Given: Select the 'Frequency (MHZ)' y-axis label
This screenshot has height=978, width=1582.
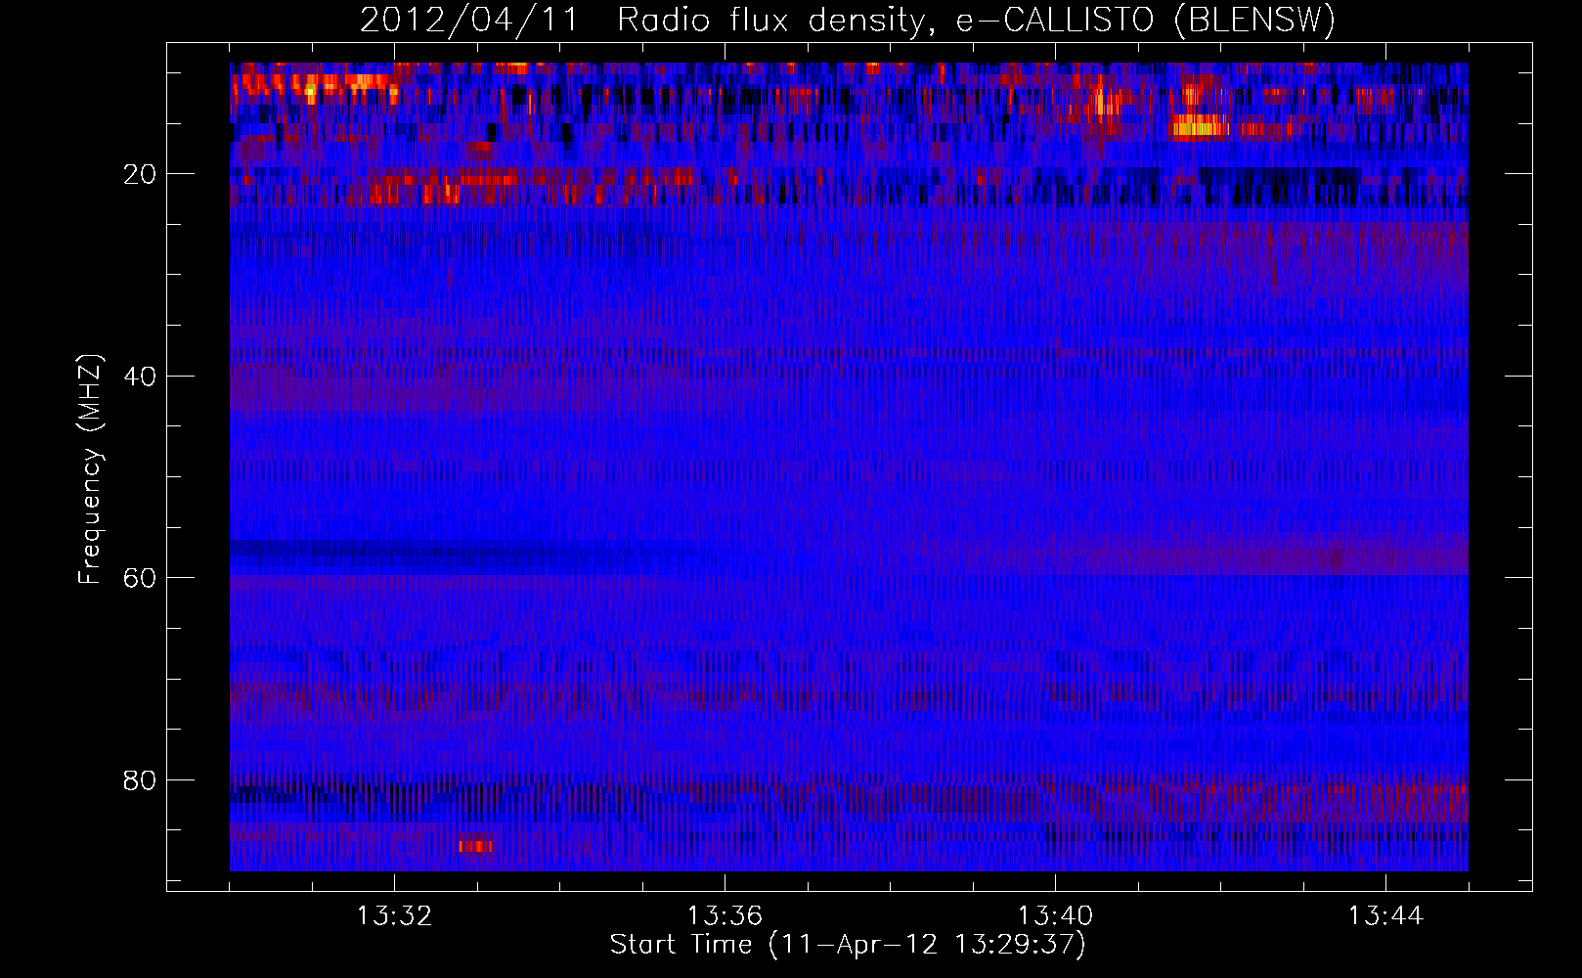Looking at the screenshot, I should pyautogui.click(x=90, y=469).
